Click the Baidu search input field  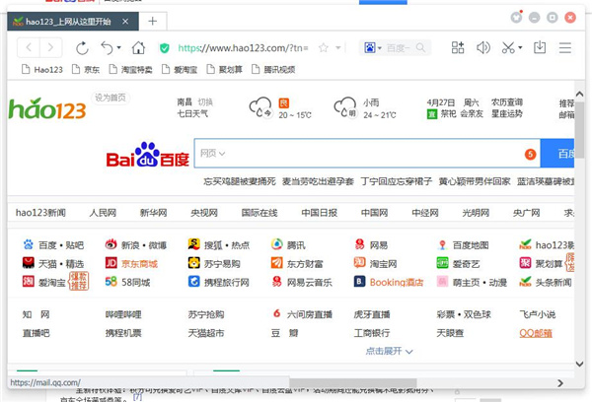[x=367, y=154]
